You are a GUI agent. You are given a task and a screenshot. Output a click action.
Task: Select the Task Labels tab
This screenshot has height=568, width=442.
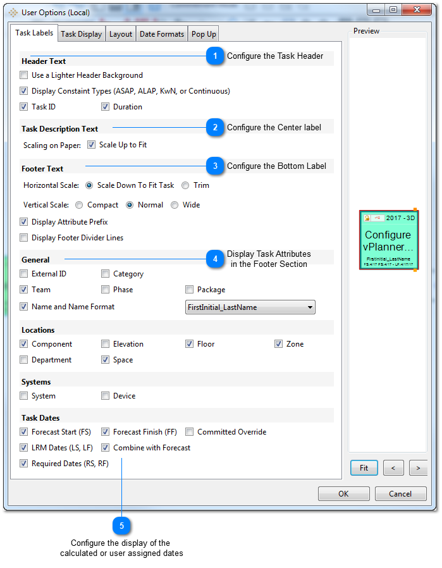tap(34, 33)
